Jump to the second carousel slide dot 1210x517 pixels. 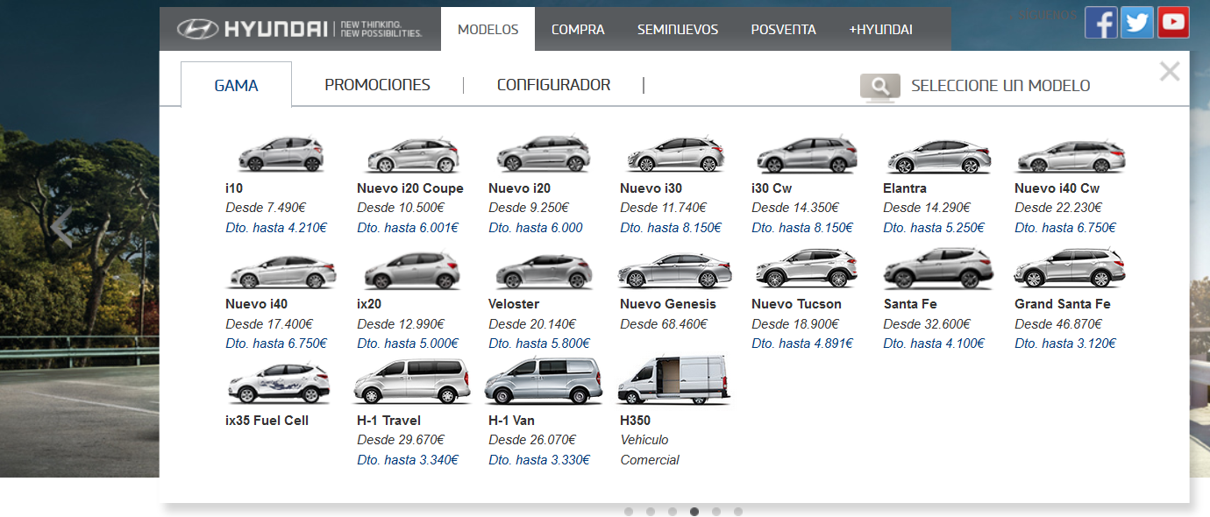click(651, 512)
